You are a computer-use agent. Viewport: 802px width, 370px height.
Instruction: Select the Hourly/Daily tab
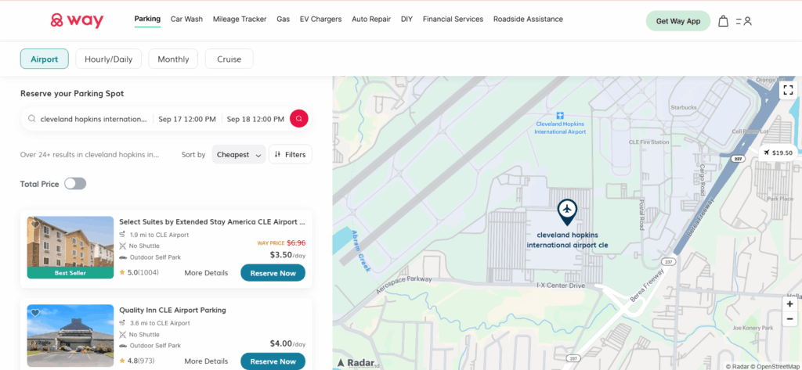point(108,59)
